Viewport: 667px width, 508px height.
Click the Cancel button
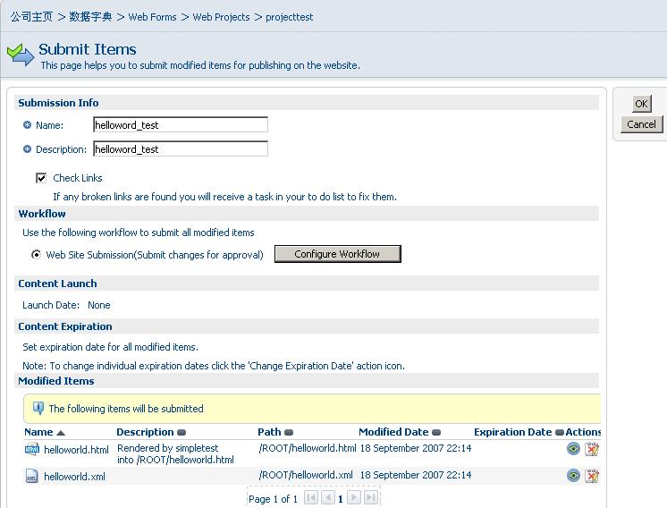641,124
